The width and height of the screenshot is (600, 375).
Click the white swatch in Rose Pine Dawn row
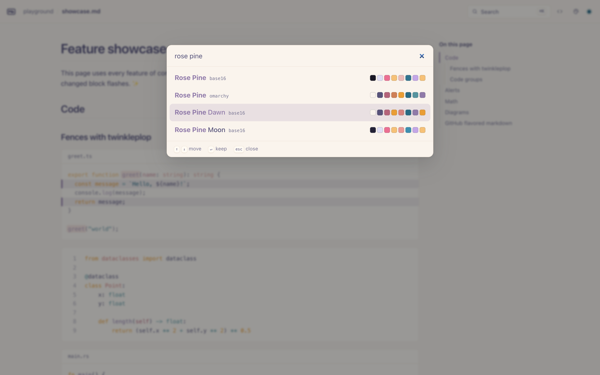click(x=373, y=112)
